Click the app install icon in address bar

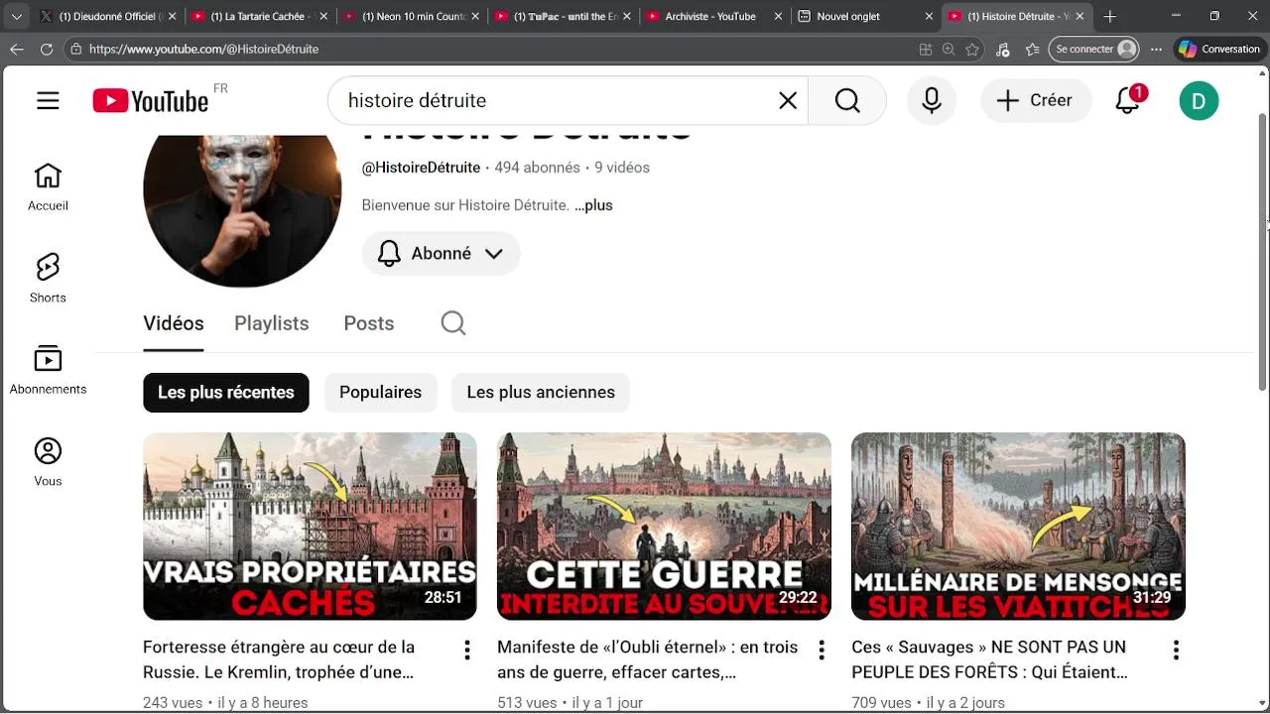click(925, 49)
